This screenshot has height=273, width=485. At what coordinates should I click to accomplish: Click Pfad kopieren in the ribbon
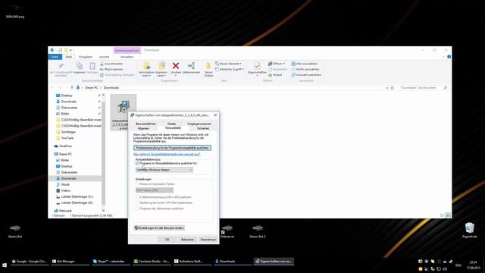click(111, 69)
